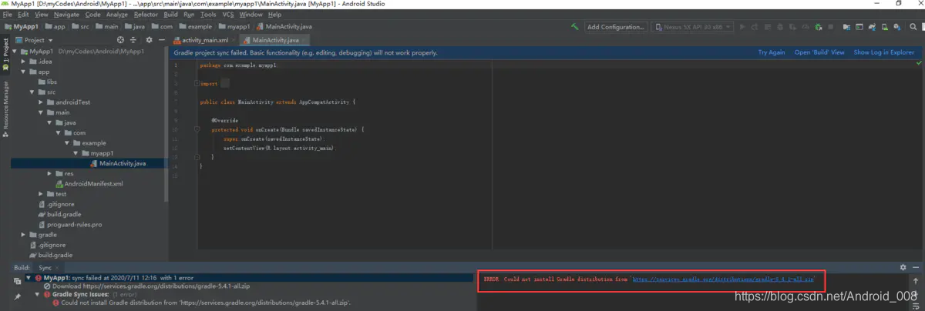This screenshot has width=925, height=311.
Task: Click the Stop square icon in toolbar
Action: tap(830, 27)
